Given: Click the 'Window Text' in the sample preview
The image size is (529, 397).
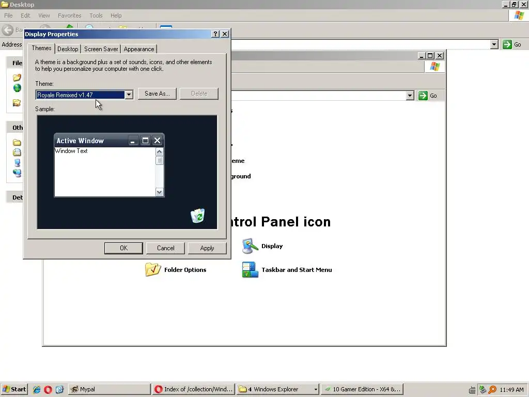Looking at the screenshot, I should click(71, 151).
